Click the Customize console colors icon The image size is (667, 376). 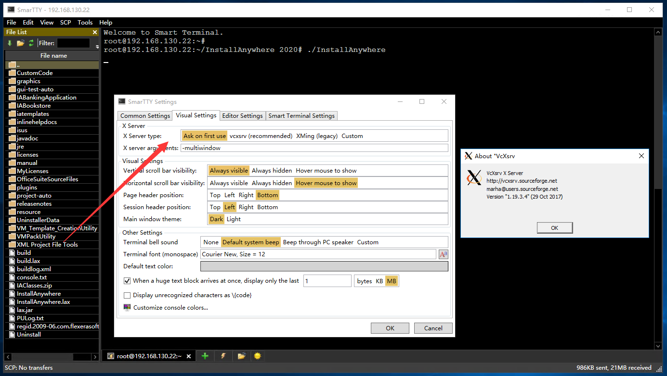(127, 308)
